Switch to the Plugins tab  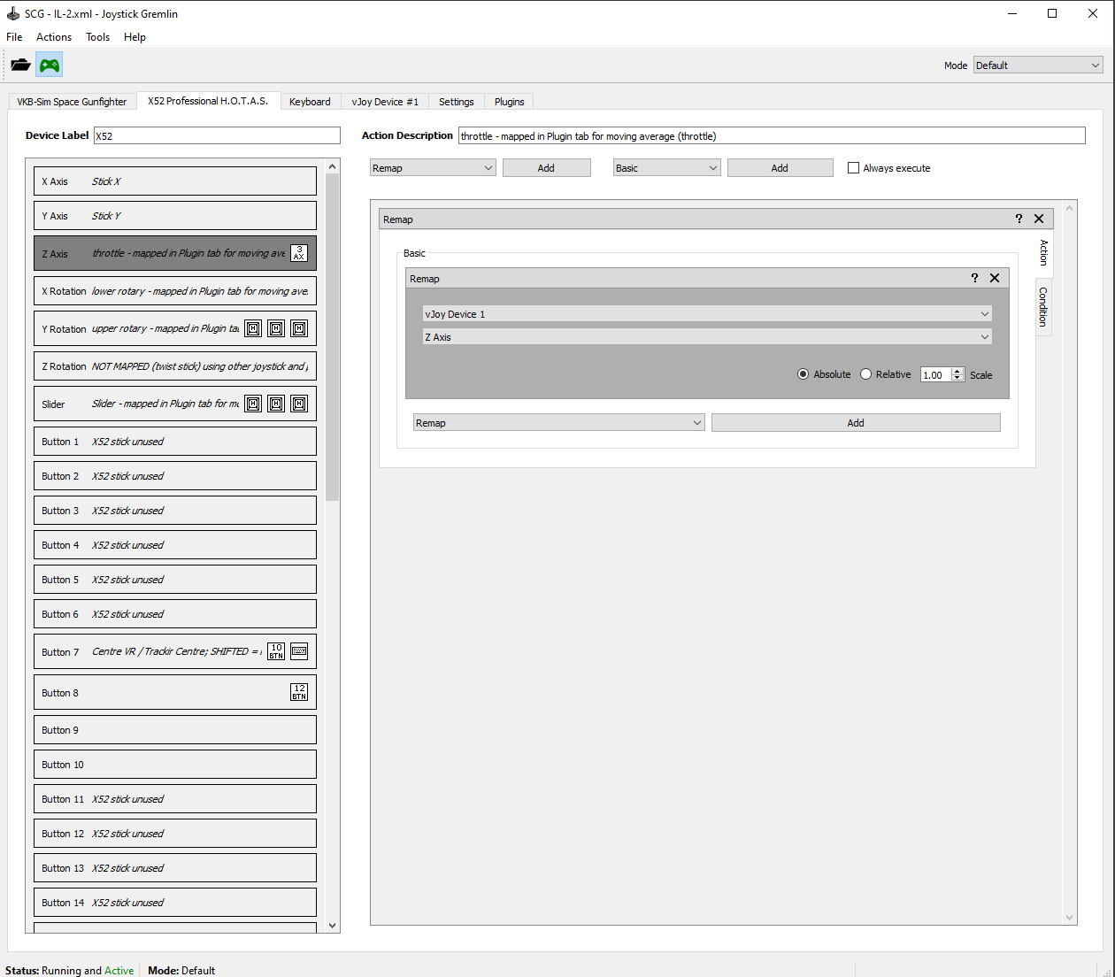point(509,102)
